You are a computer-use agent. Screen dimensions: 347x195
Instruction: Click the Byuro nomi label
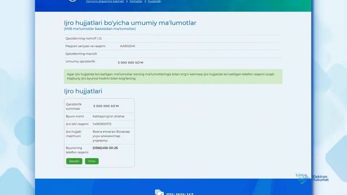point(75,116)
